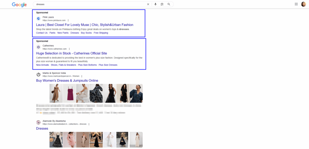This screenshot has height=149, width=309.
Task: Clear the search box text
Action: point(148,4)
